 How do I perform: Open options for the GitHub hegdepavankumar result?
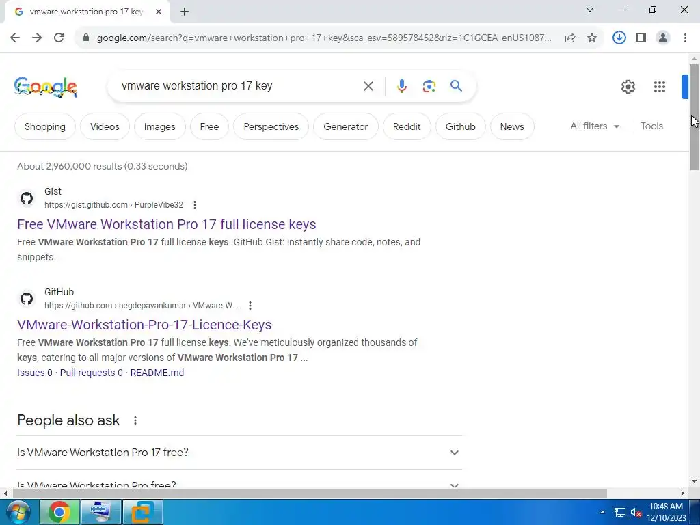[x=250, y=306]
